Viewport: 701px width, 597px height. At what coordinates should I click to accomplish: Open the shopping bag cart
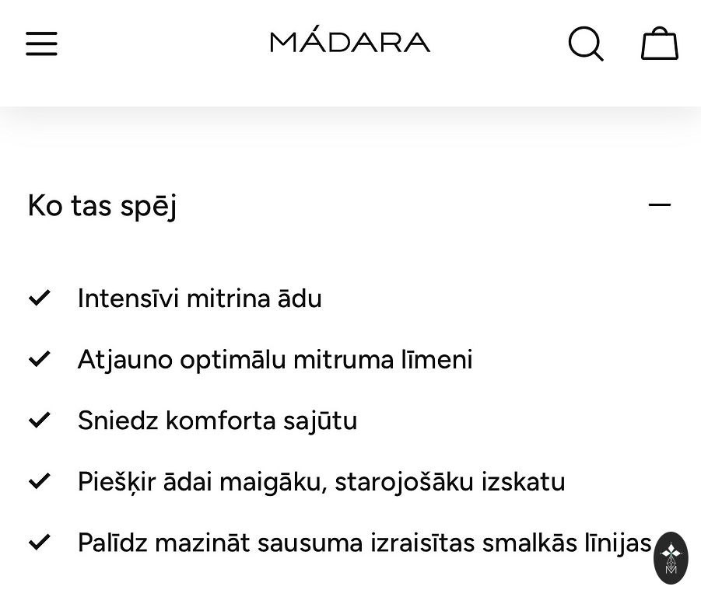click(x=659, y=44)
